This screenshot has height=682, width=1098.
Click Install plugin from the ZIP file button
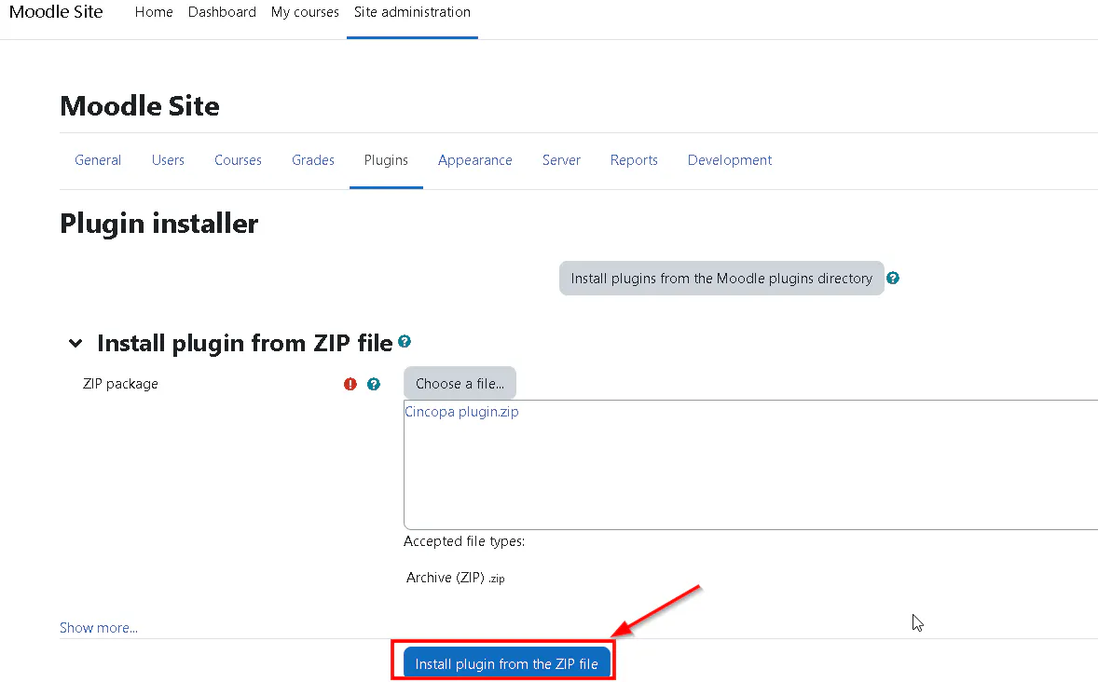pyautogui.click(x=506, y=663)
